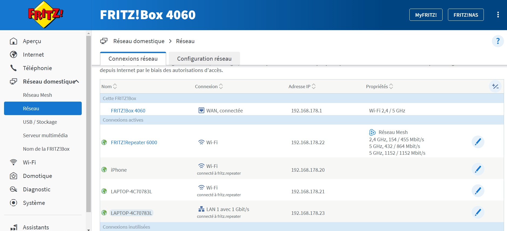The height and width of the screenshot is (231, 507).
Task: Open the FRITZ!Box 4060 device link
Action: (x=128, y=111)
